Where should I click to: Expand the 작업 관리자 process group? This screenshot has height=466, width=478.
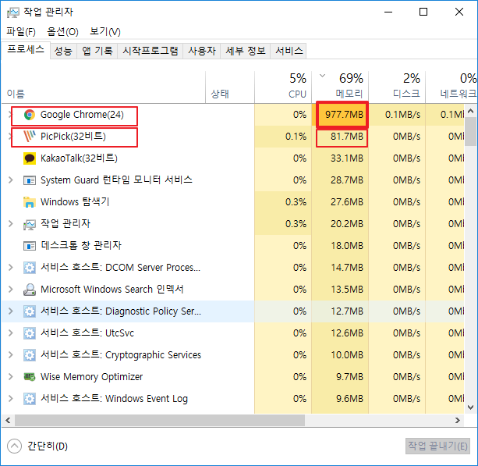(x=11, y=224)
